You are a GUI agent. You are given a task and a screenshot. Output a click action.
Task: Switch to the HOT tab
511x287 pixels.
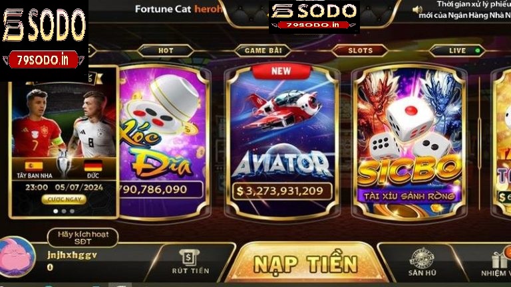point(166,50)
